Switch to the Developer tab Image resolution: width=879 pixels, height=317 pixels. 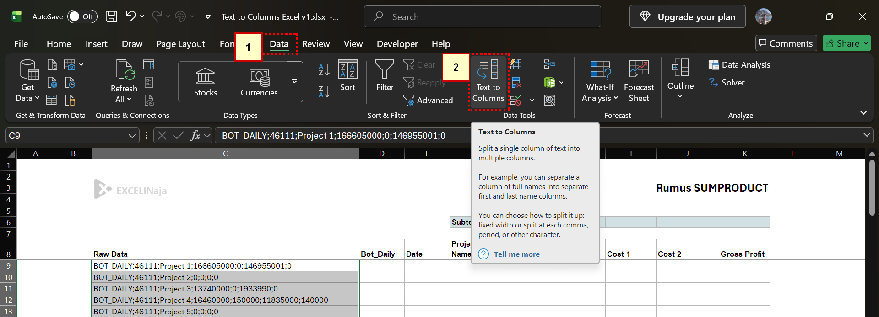397,44
